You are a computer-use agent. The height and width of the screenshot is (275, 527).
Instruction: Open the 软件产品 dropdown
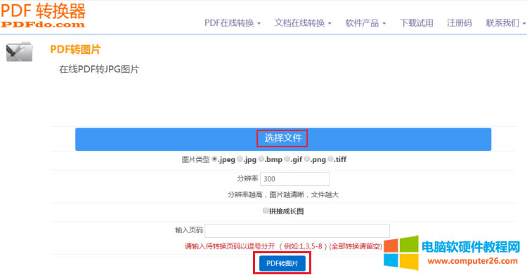[365, 23]
